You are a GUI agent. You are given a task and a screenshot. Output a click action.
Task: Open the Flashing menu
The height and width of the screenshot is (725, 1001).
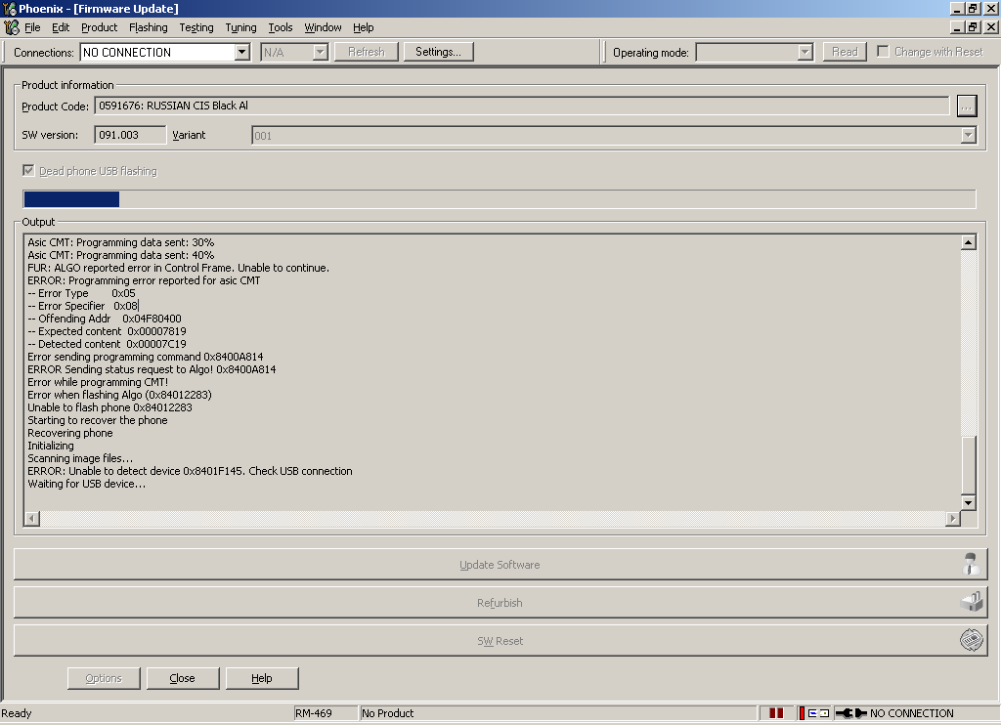(149, 27)
